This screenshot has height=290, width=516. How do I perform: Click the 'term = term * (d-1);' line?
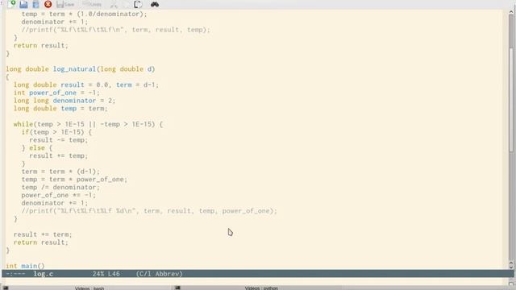click(60, 172)
